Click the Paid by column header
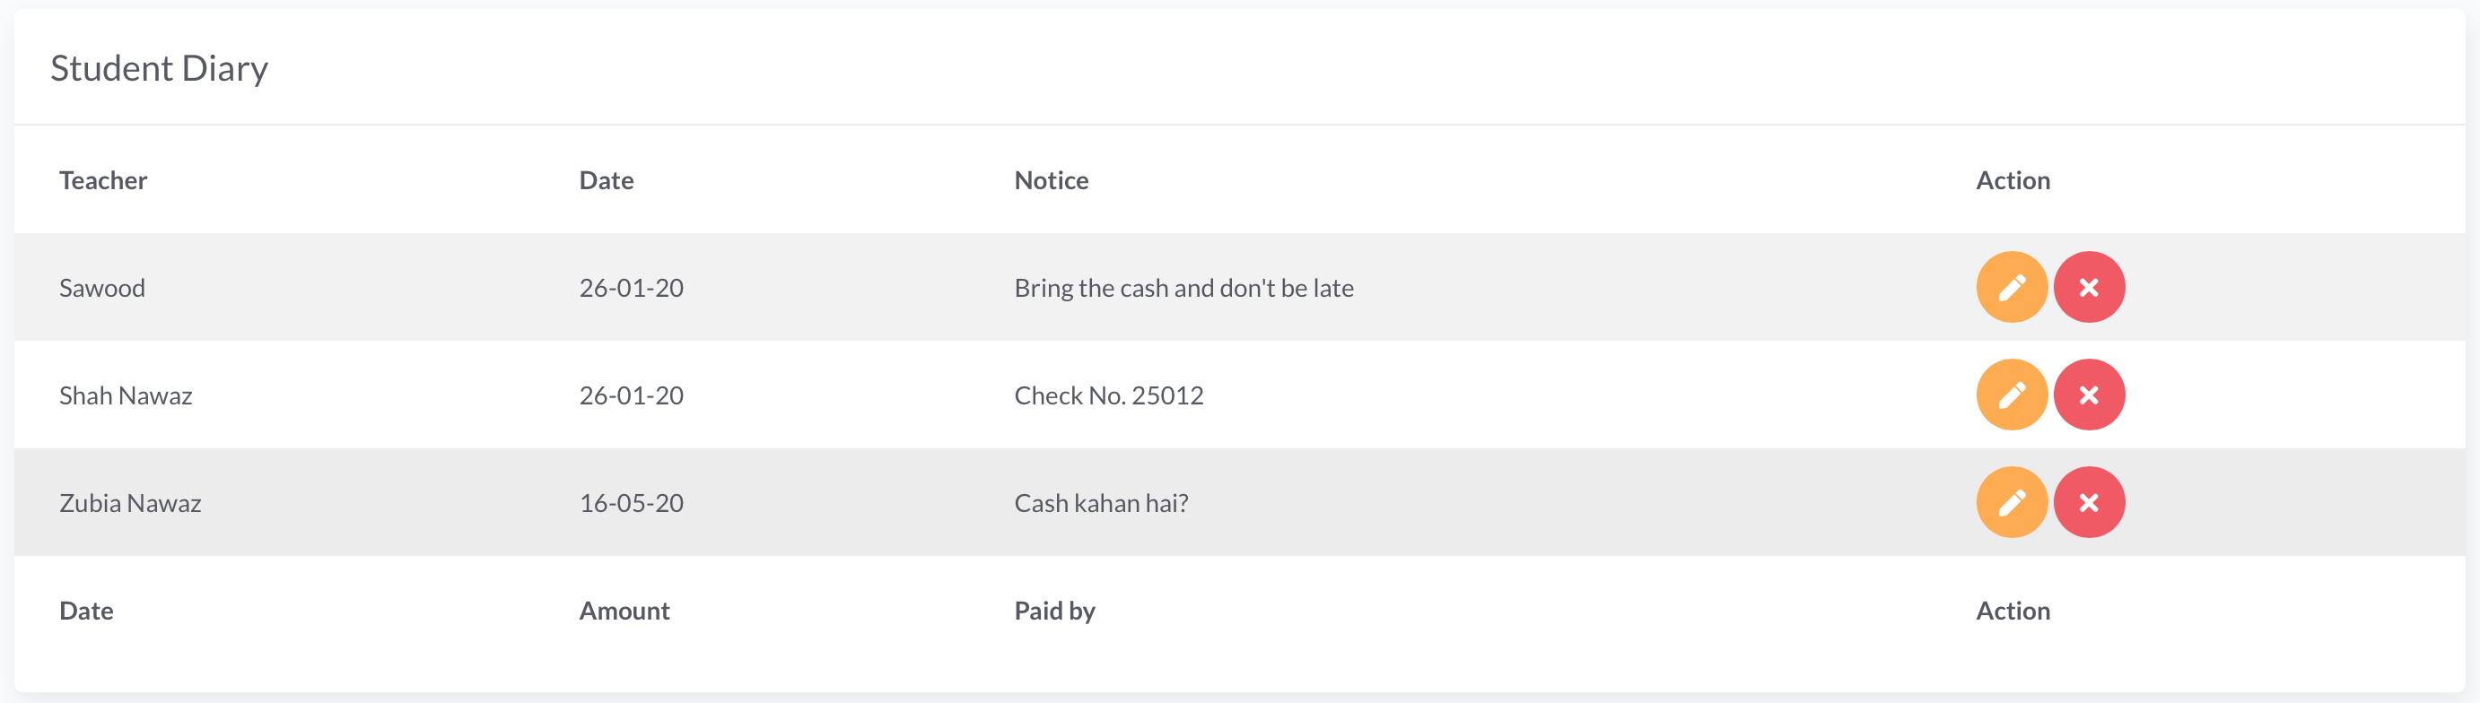 pyautogui.click(x=1054, y=611)
